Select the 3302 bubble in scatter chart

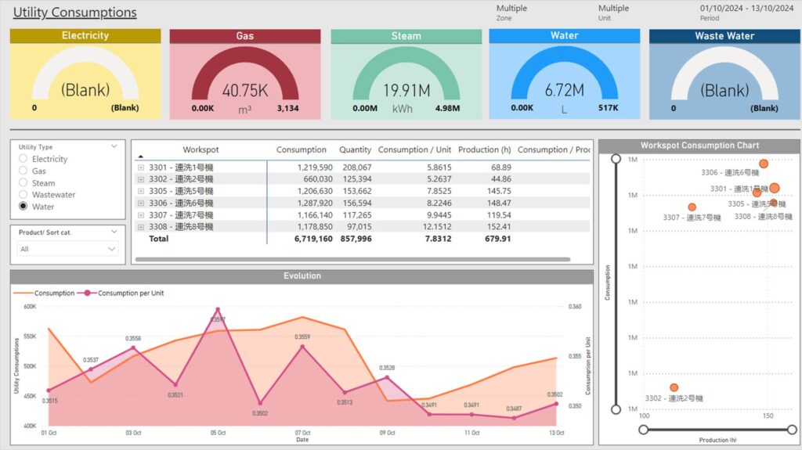click(x=674, y=387)
